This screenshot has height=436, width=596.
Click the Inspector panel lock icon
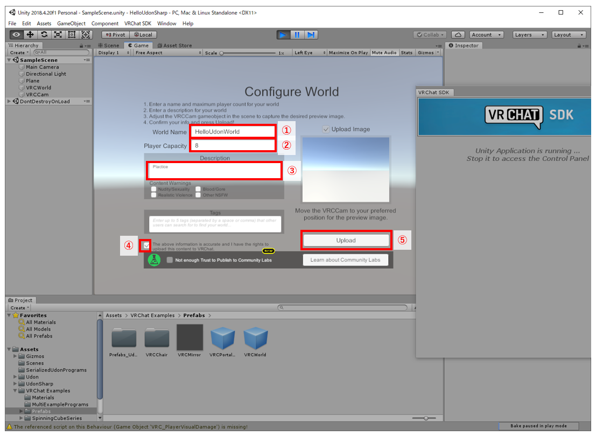[579, 46]
